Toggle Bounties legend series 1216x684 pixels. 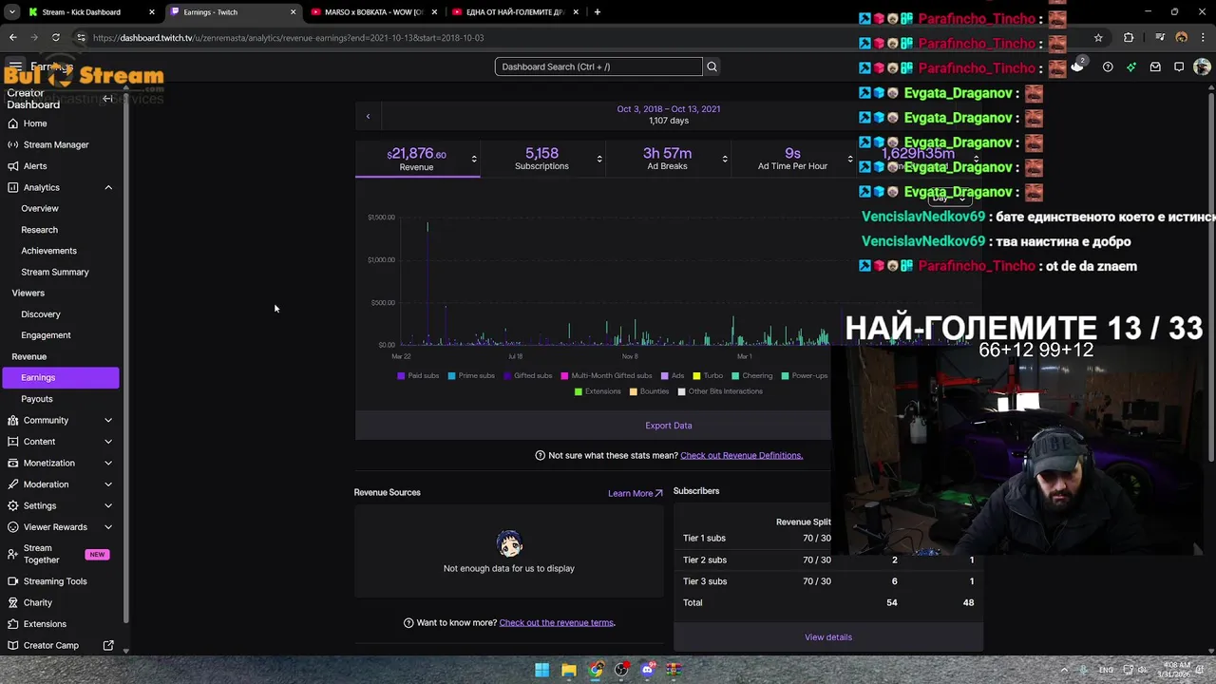pyautogui.click(x=649, y=391)
